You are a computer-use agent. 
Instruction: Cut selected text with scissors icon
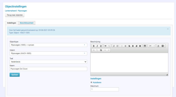pos(94,50)
